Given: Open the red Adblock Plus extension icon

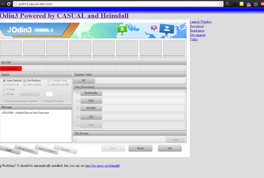Looking at the screenshot, I should 262,4.
